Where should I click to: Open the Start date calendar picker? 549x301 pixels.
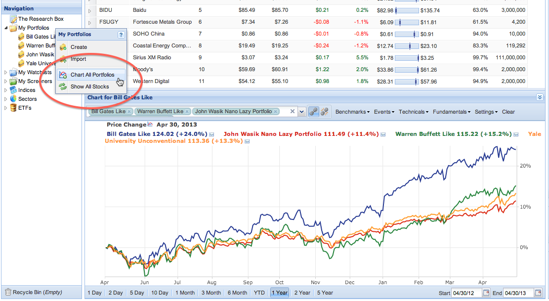click(486, 293)
